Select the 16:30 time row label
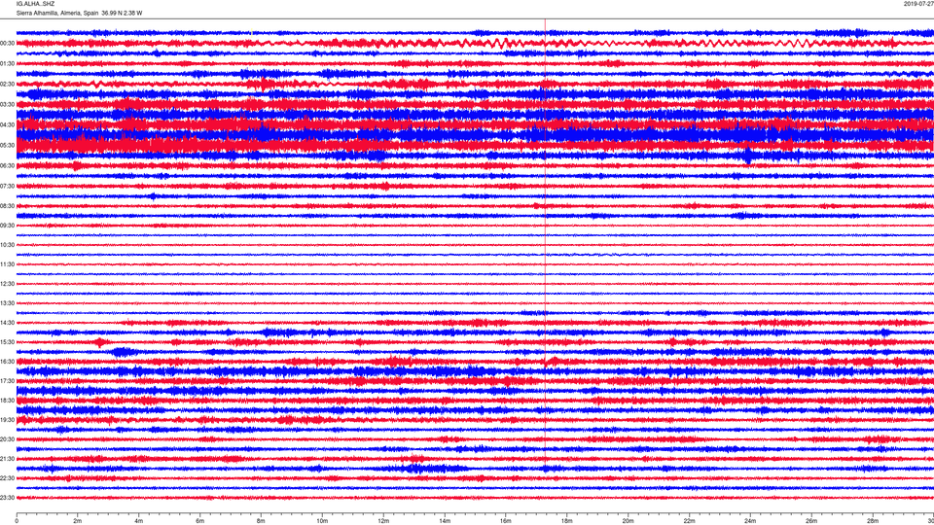Viewport: 934px width, 525px height. click(7, 362)
